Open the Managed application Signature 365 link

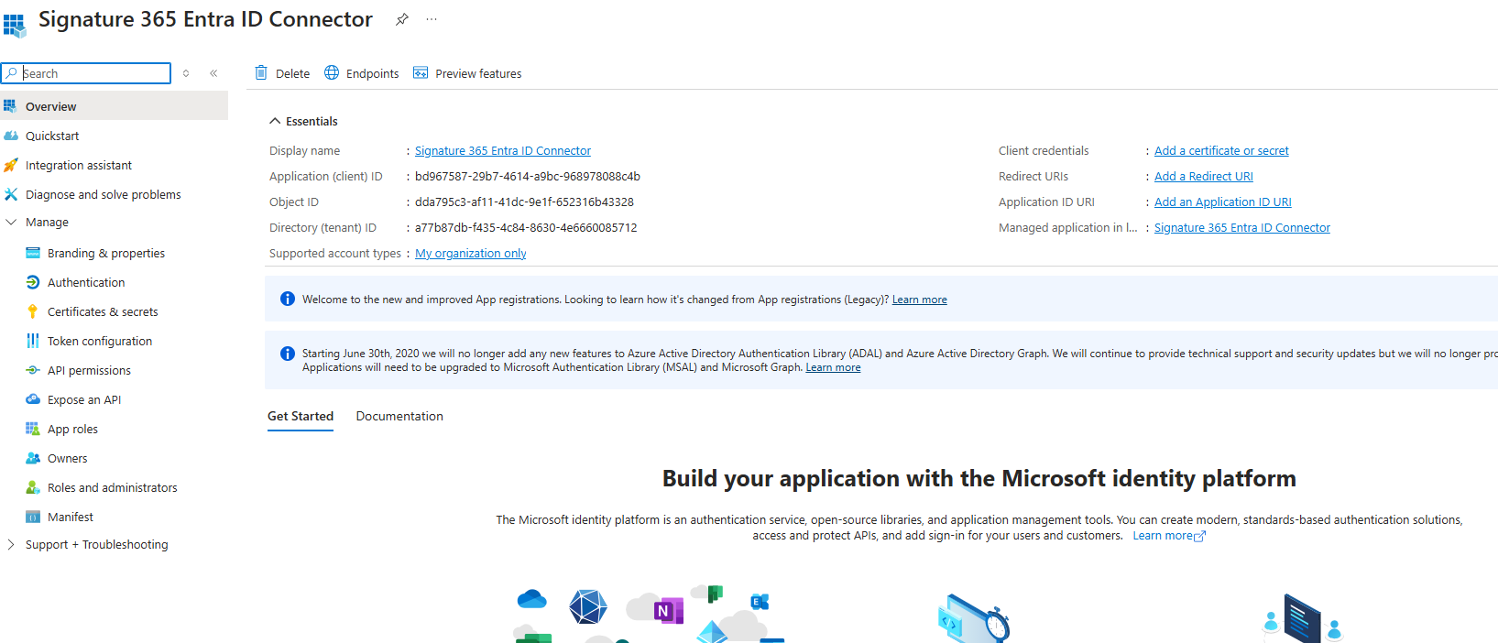point(1242,227)
